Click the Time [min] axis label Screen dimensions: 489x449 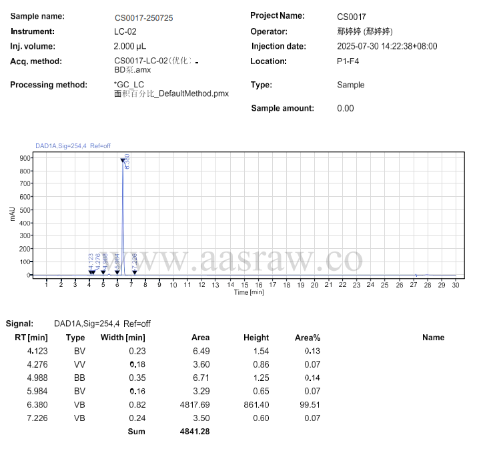point(249,292)
